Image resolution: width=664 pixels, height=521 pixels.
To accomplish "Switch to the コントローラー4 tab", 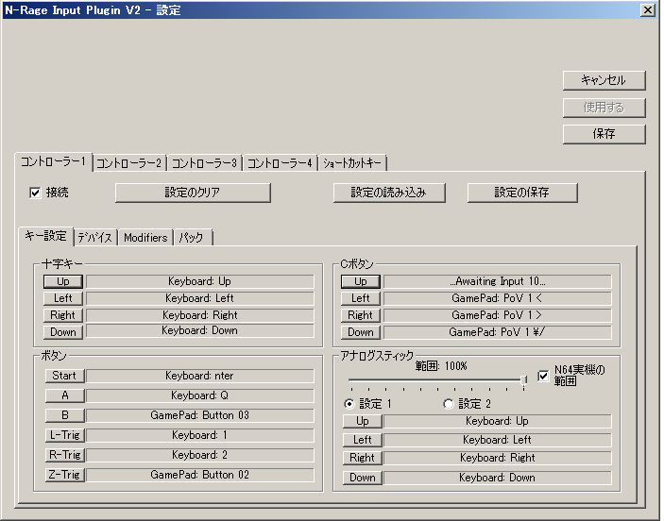I will pyautogui.click(x=280, y=163).
